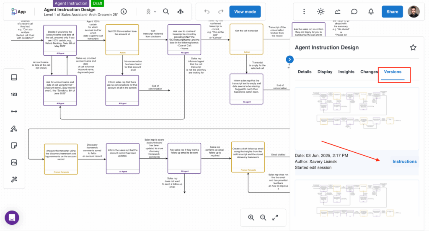Open the notifications bell icon
Screen dimensions: 429x231
point(371,12)
